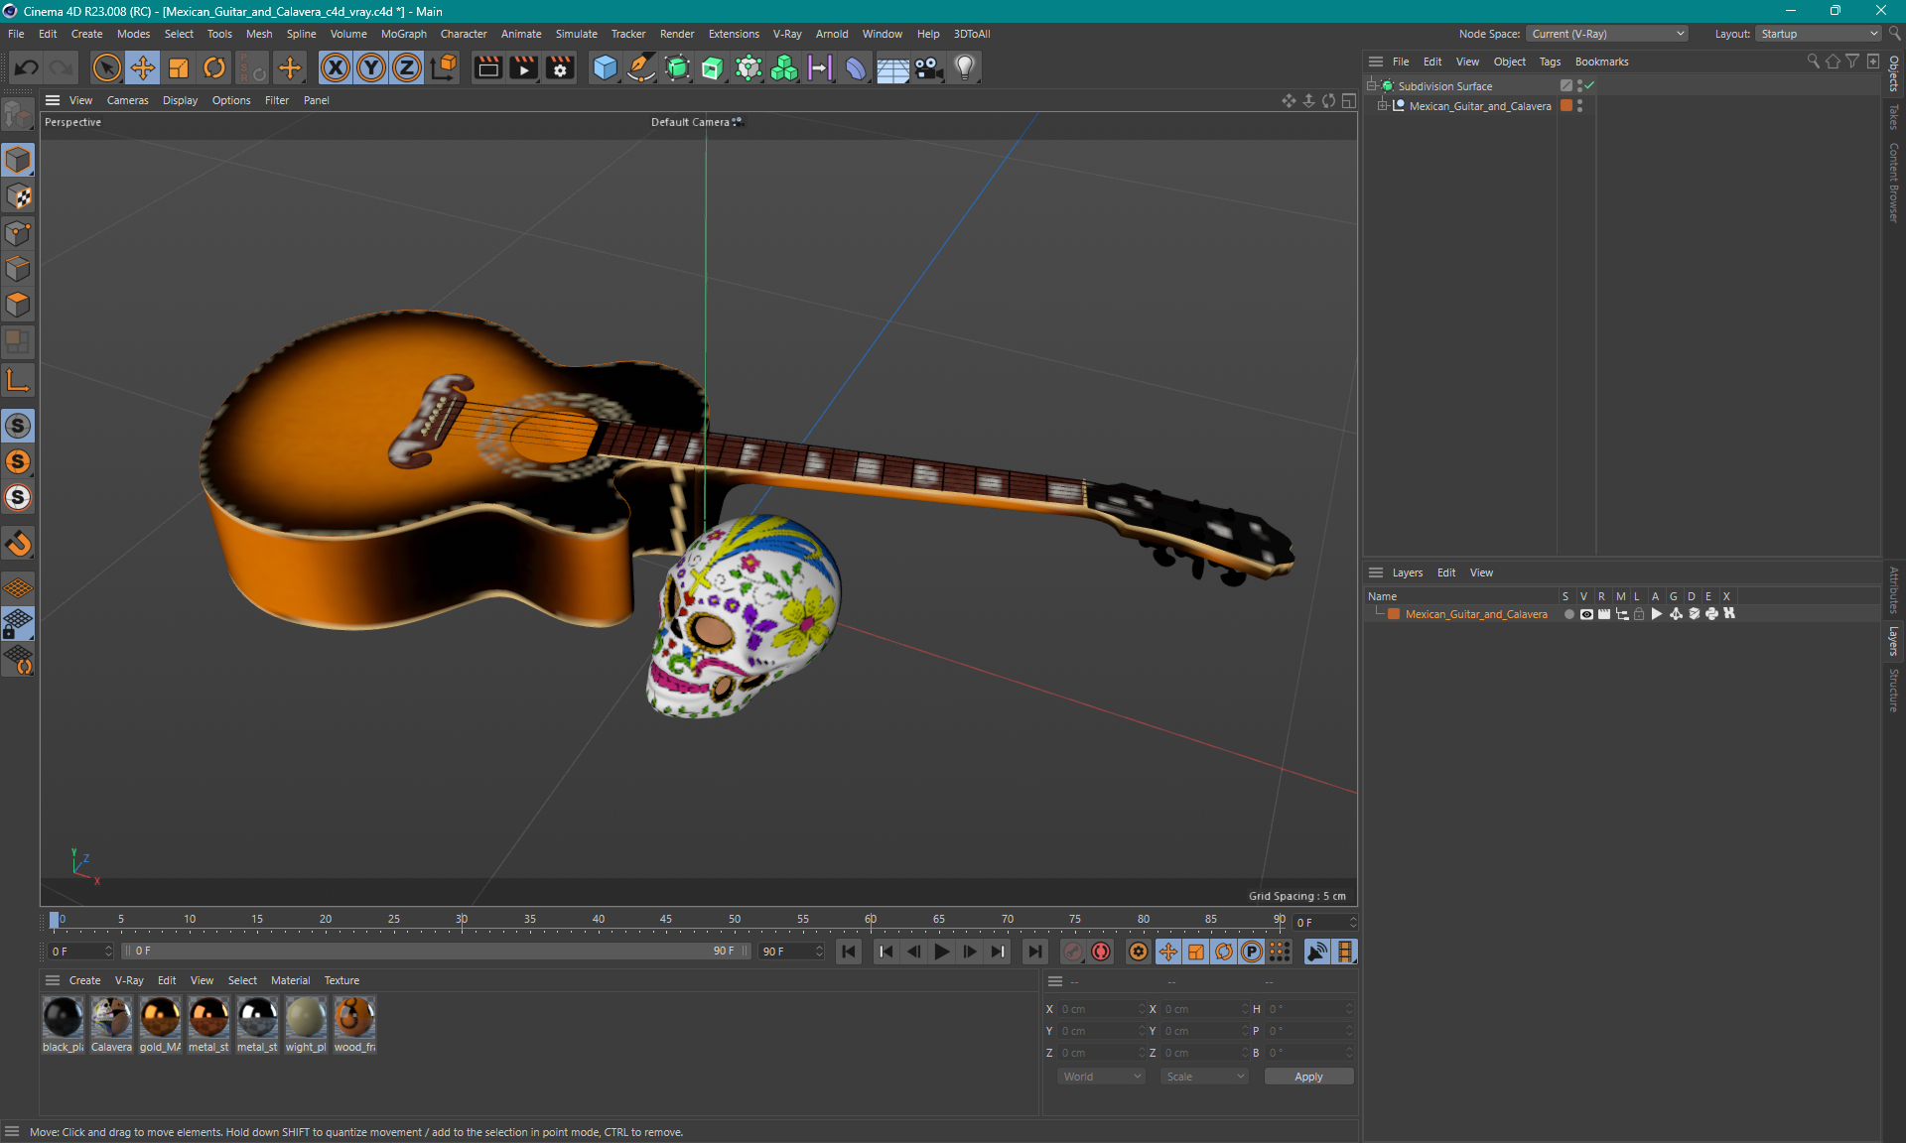Viewport: 1906px width, 1143px height.
Task: Open the Layers panel hamburger menu
Action: pos(1376,572)
